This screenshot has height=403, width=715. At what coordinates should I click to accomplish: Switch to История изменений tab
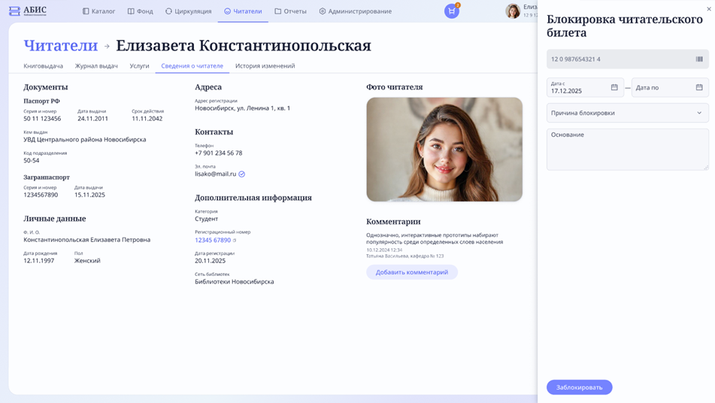pyautogui.click(x=265, y=65)
